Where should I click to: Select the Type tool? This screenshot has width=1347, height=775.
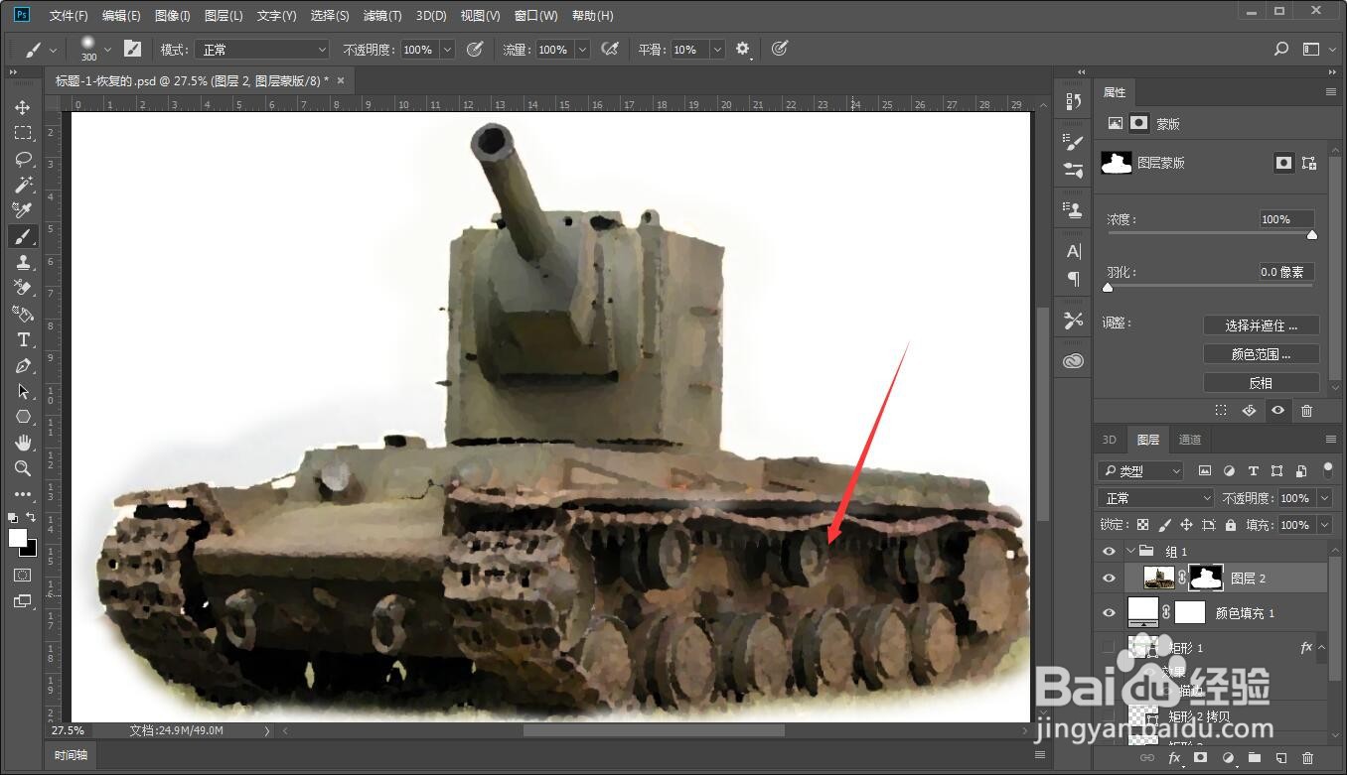23,339
